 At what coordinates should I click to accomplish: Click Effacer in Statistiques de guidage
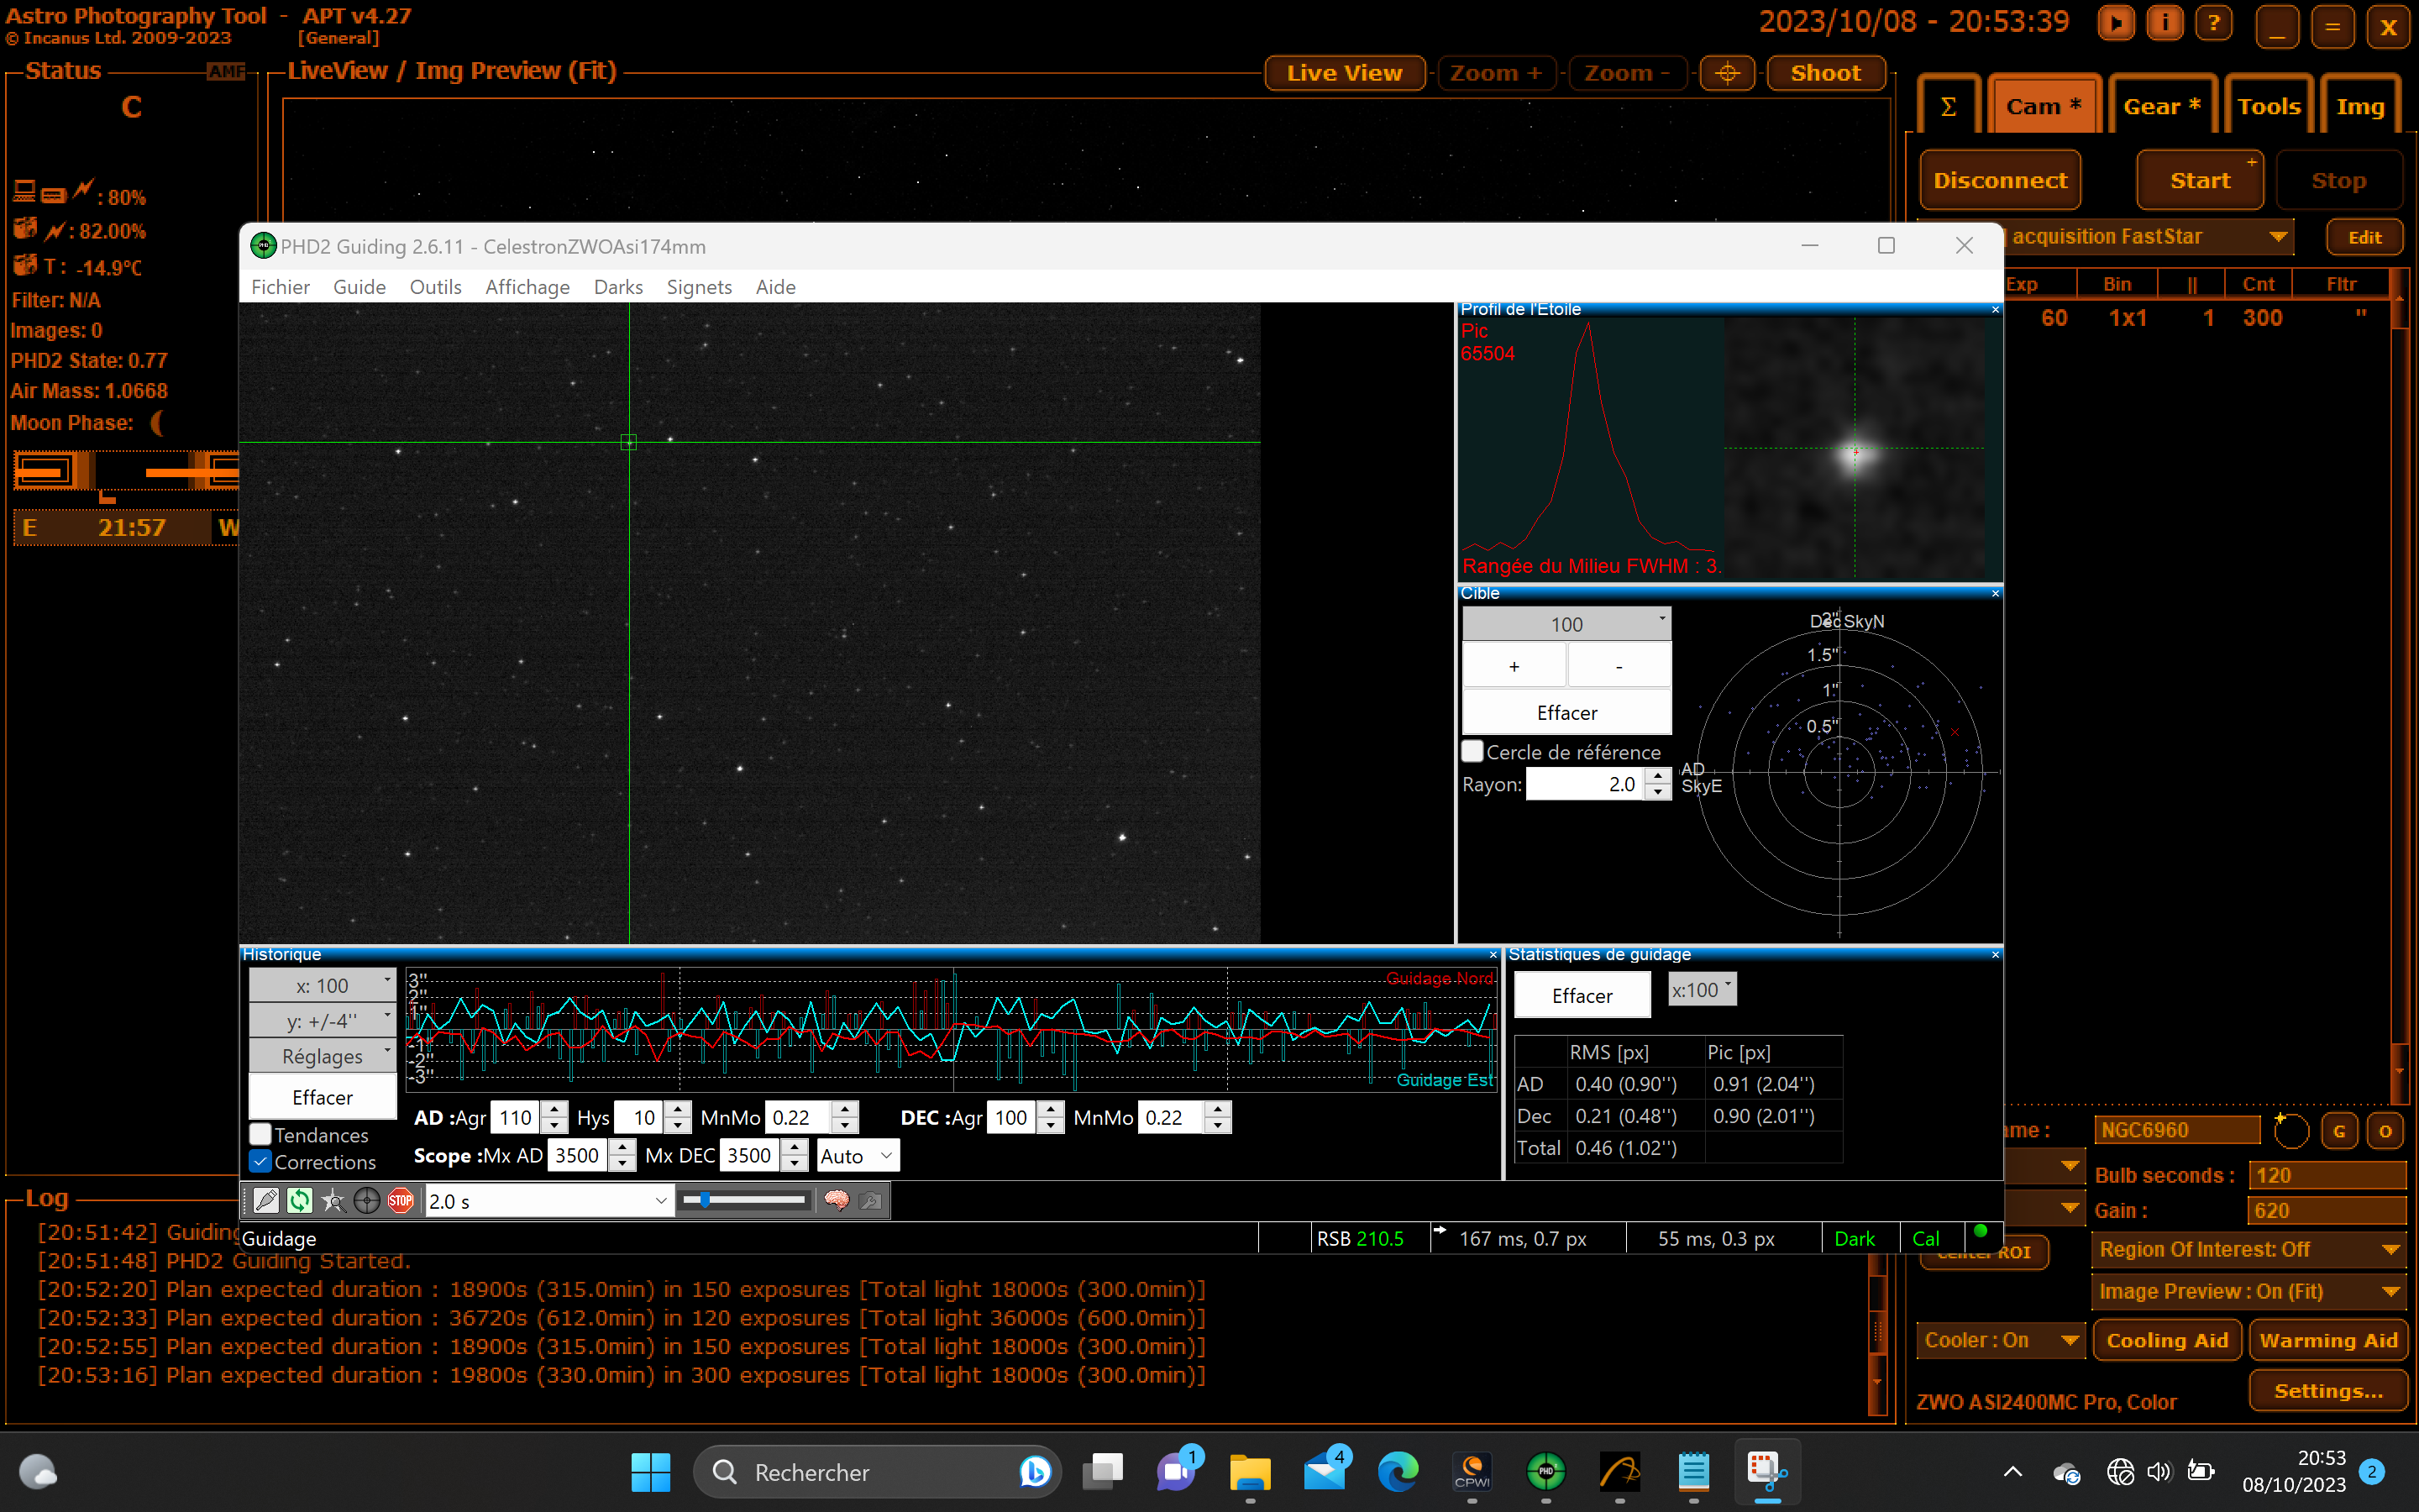(1582, 995)
